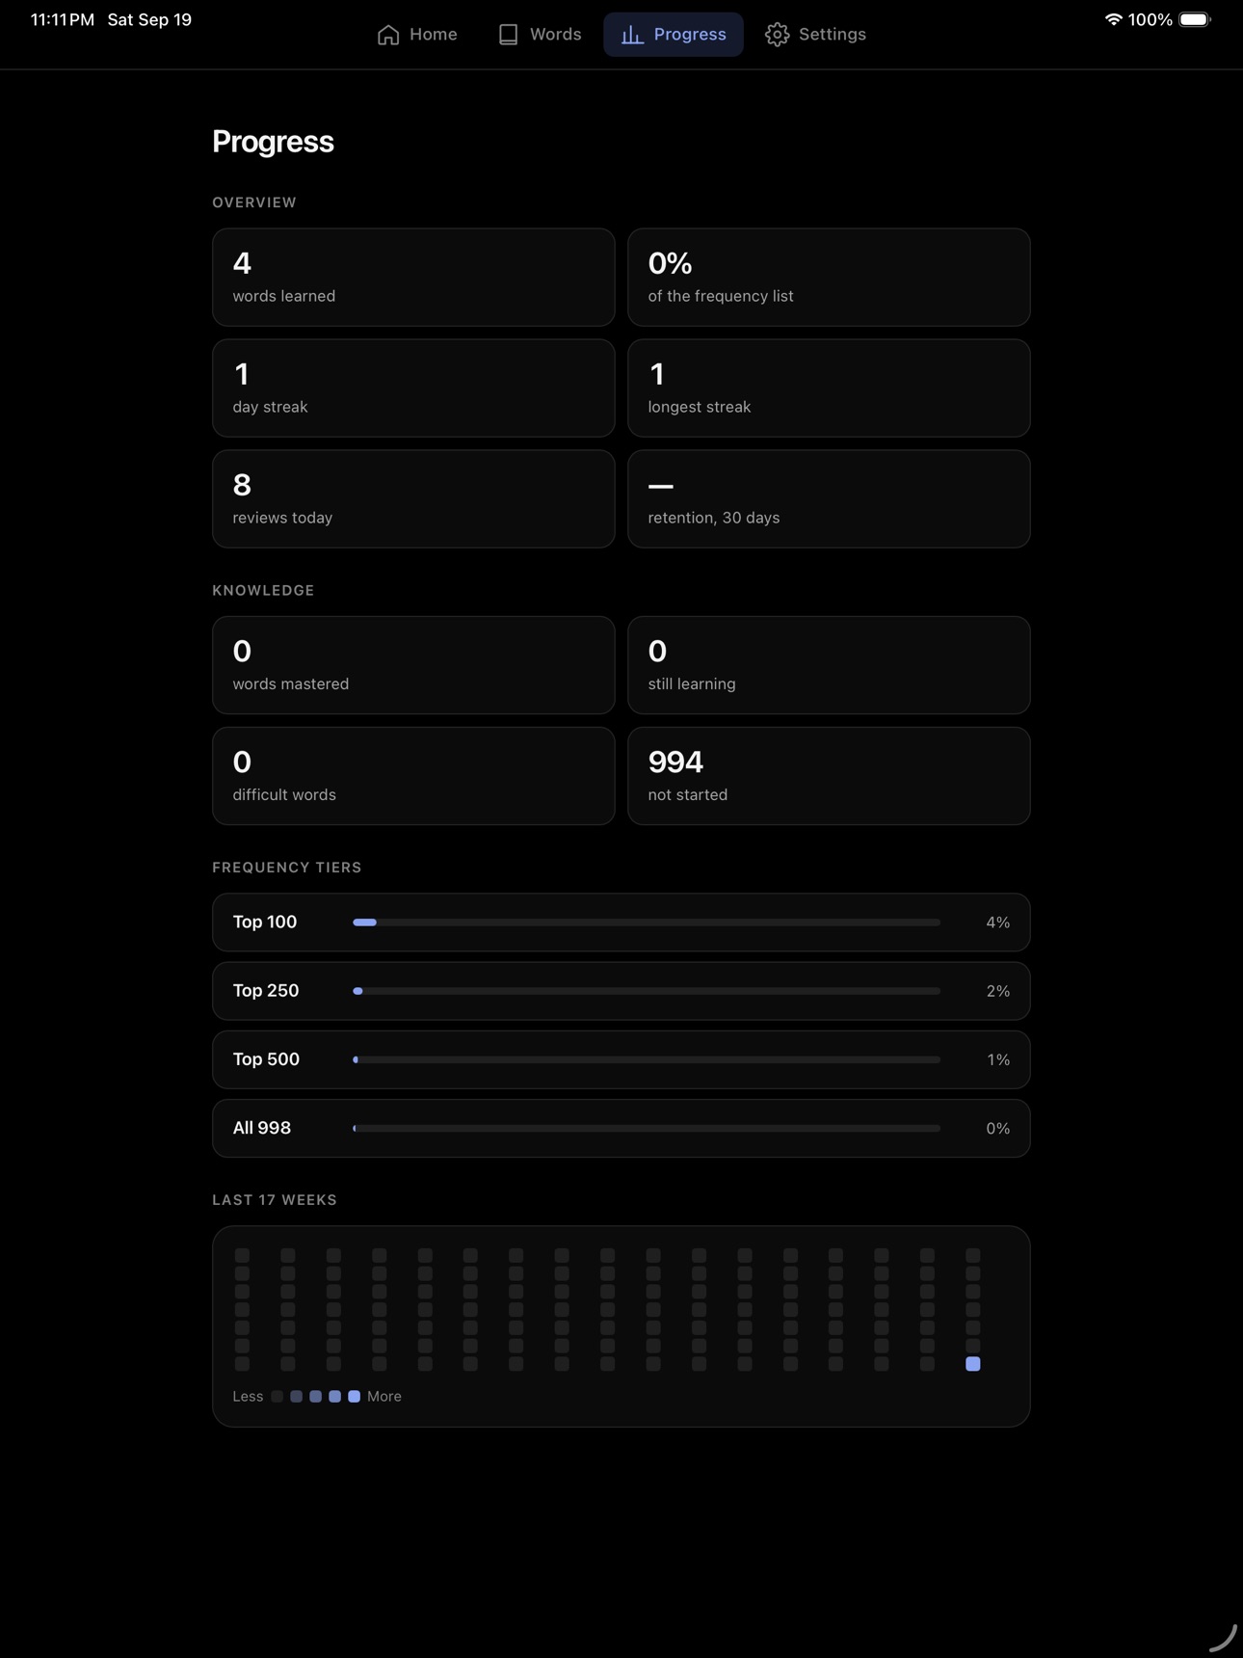
Task: Open the difficult words card
Action: 413,776
